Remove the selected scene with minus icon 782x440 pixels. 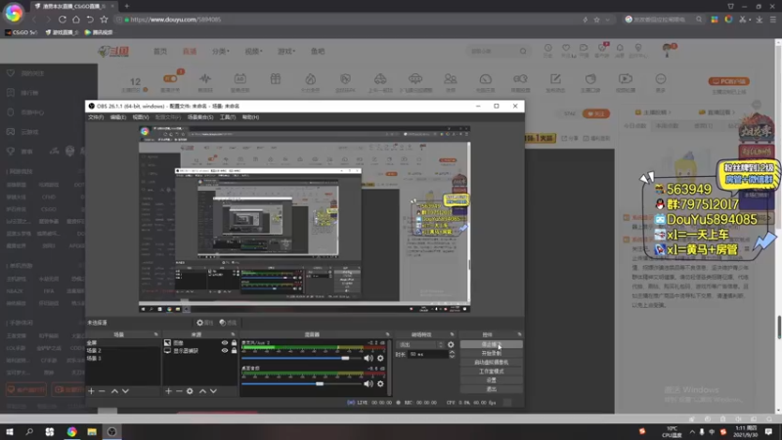click(102, 391)
